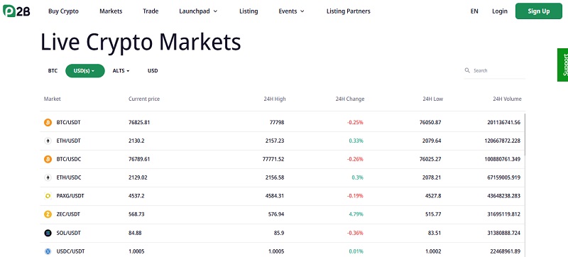
Task: Open the ZEC/USDT market row
Action: tap(282, 214)
